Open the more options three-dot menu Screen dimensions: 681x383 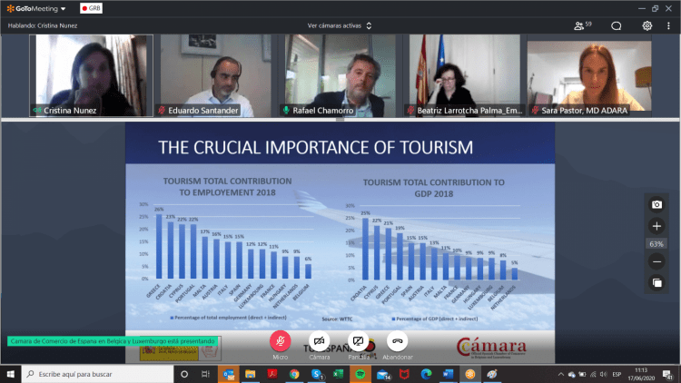(x=668, y=26)
